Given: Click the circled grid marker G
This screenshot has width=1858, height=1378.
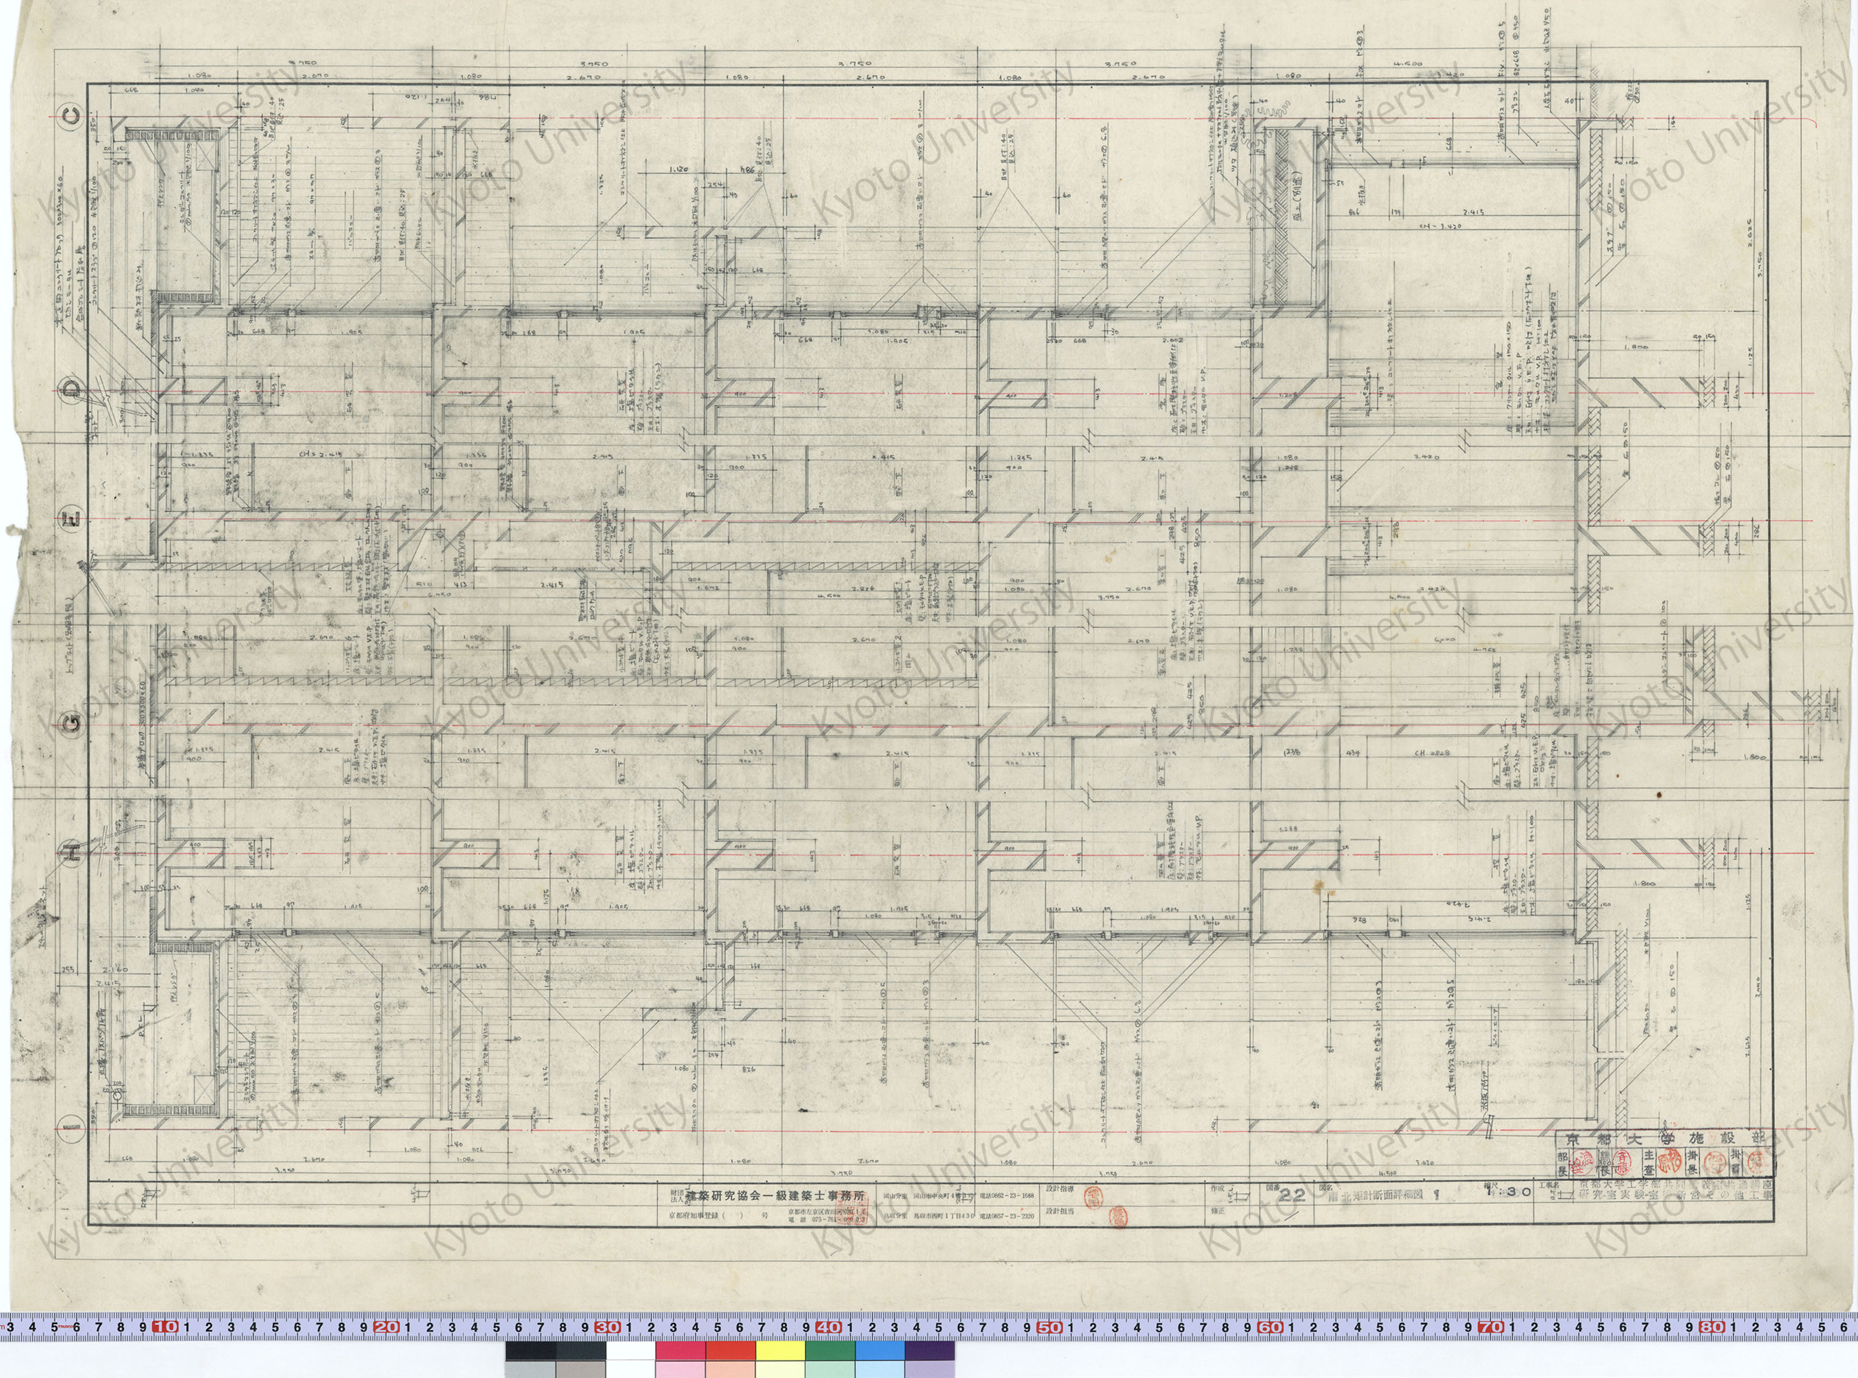Looking at the screenshot, I should (71, 724).
